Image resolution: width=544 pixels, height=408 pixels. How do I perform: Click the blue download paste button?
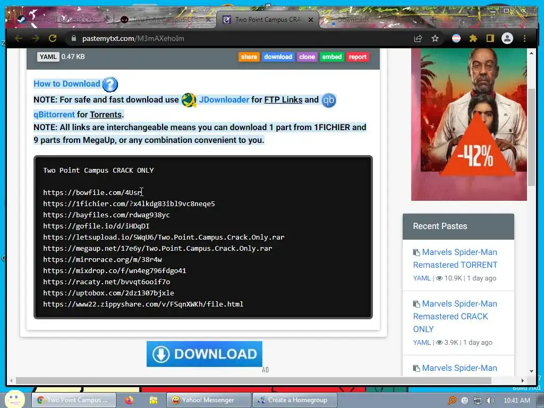click(x=278, y=57)
